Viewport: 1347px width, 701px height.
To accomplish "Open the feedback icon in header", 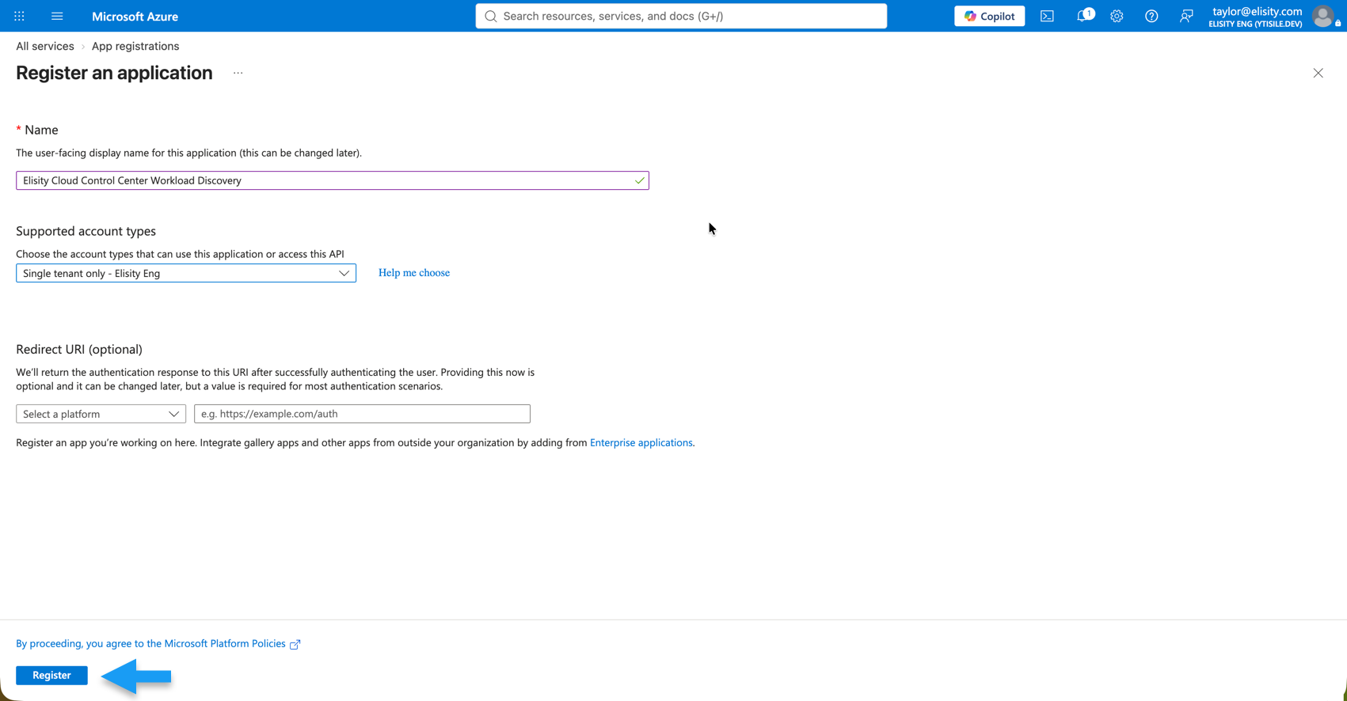I will [x=1186, y=16].
